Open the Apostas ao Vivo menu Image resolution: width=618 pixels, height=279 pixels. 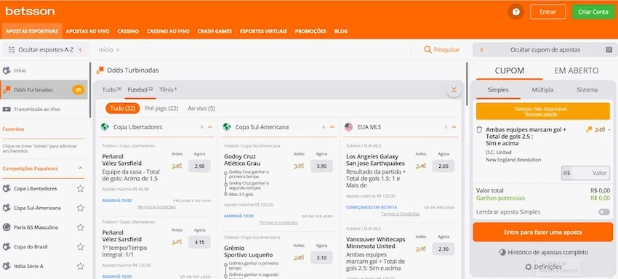[x=87, y=31]
